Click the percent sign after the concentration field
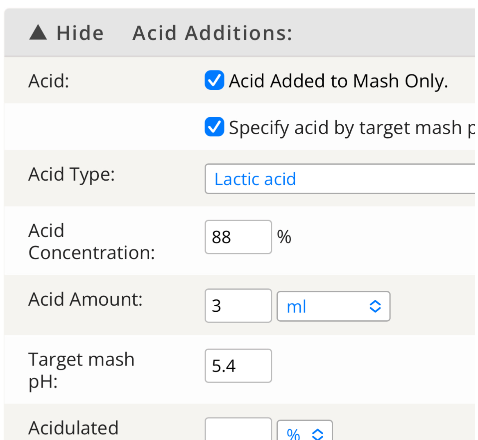Image resolution: width=478 pixels, height=440 pixels. 284,237
